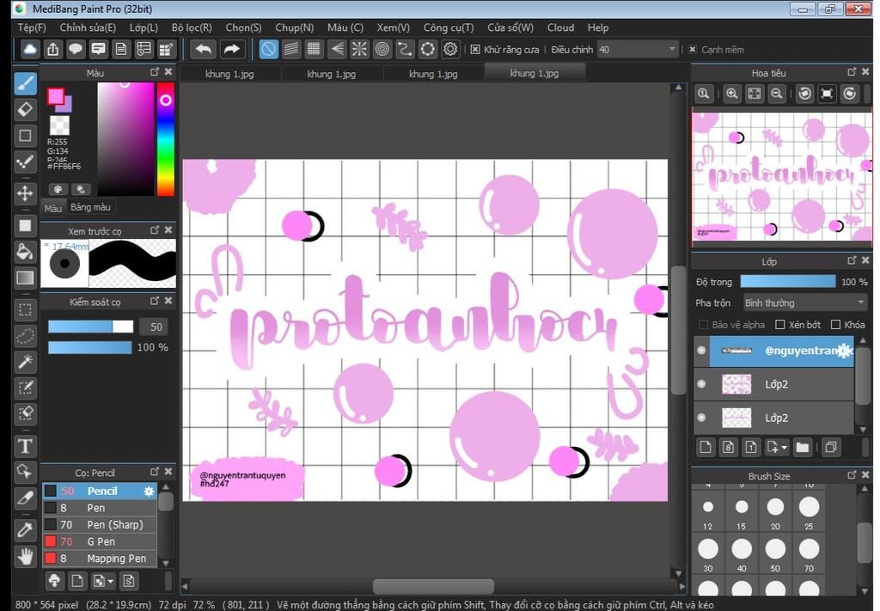The height and width of the screenshot is (611, 880).
Task: Hide the Lớp2 layer directly below @nguyentran
Action: (701, 384)
